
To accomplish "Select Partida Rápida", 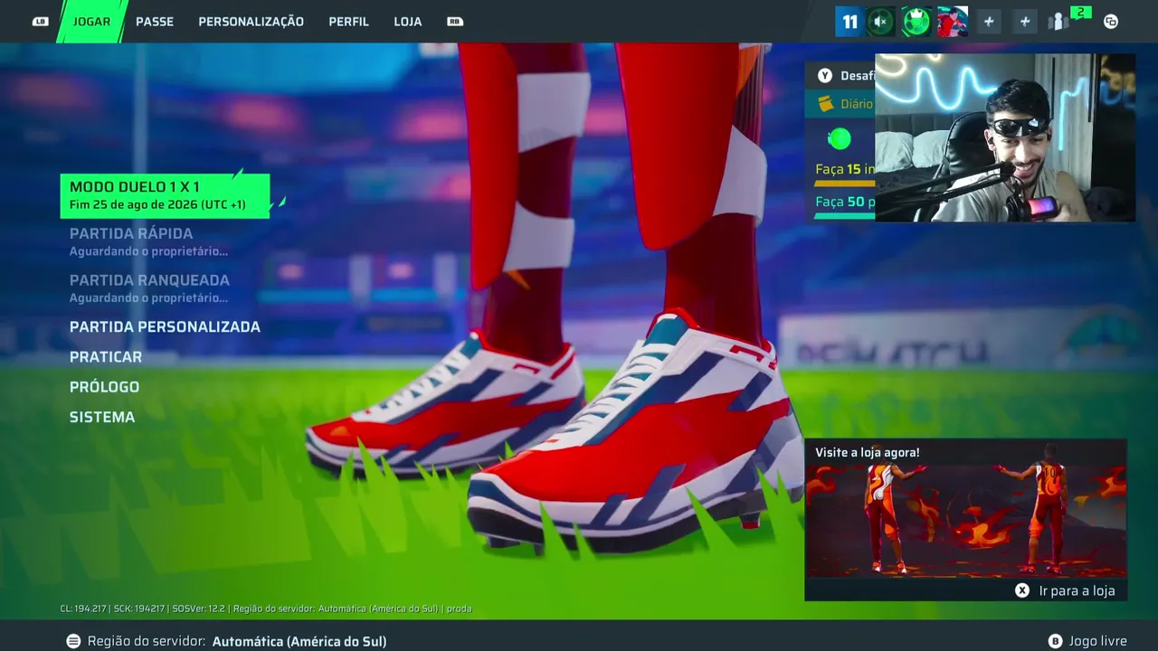I will [x=148, y=241].
